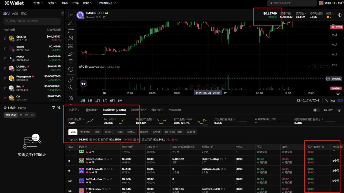Favorite the SAROS token with the star button

71,15
